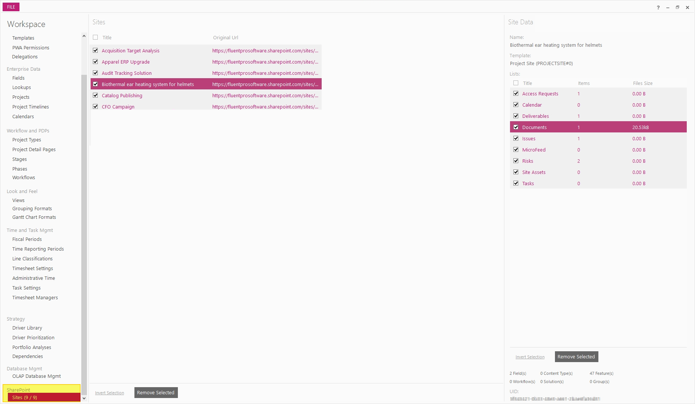This screenshot has height=404, width=695.
Task: Uncheck Audit Tracking Solution site
Action: pos(95,73)
